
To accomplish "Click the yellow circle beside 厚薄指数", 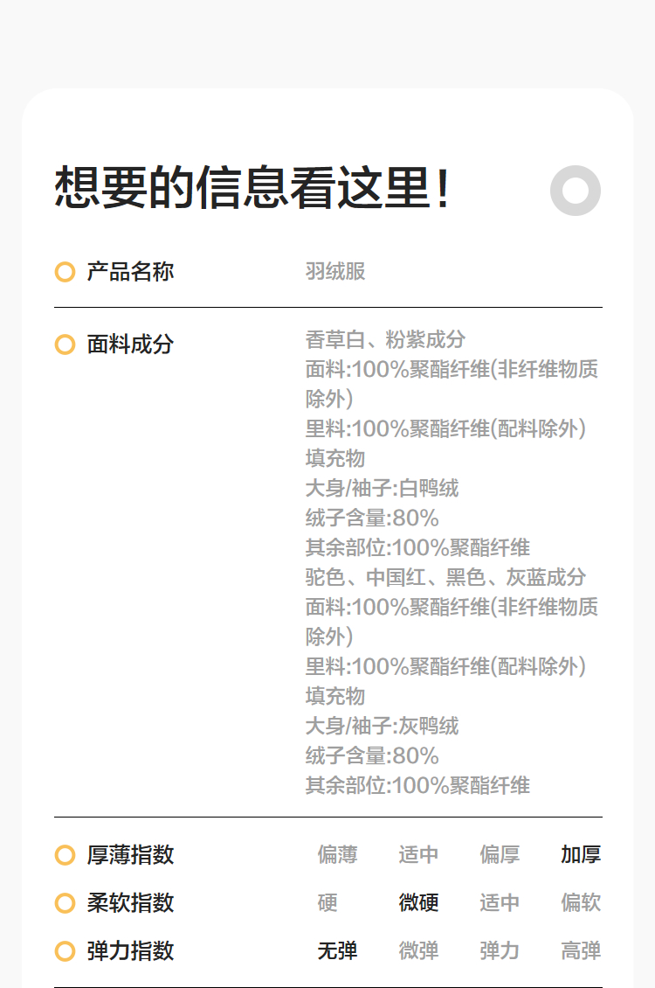I will click(65, 855).
